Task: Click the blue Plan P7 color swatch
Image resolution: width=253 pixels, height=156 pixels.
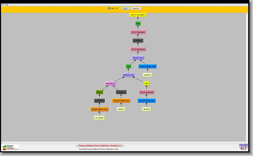Action: click(x=109, y=8)
